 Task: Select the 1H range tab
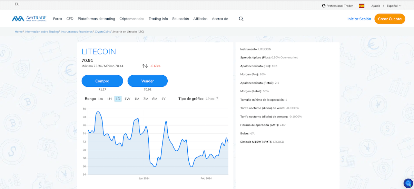click(109, 99)
